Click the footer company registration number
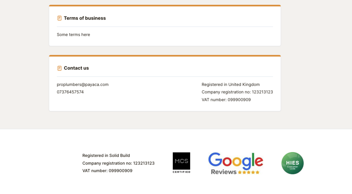 pos(118,163)
